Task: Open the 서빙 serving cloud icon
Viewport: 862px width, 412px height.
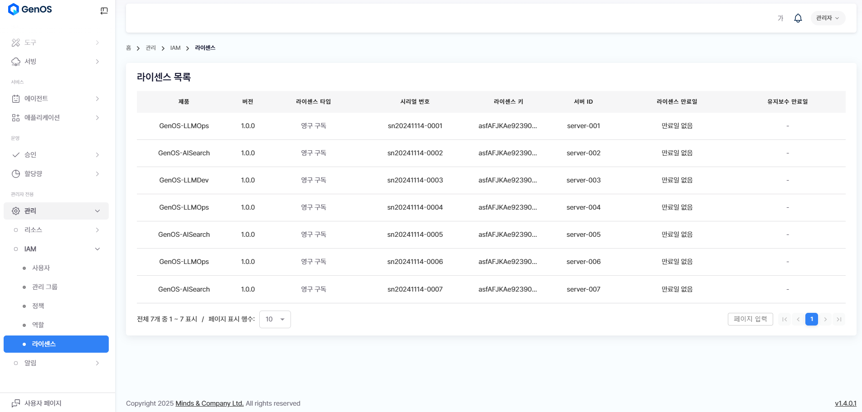Action: tap(16, 62)
